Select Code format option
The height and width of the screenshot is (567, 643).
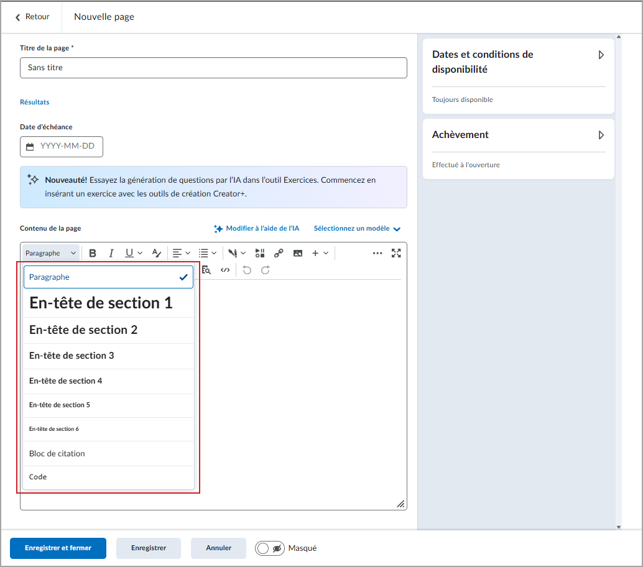click(x=108, y=477)
